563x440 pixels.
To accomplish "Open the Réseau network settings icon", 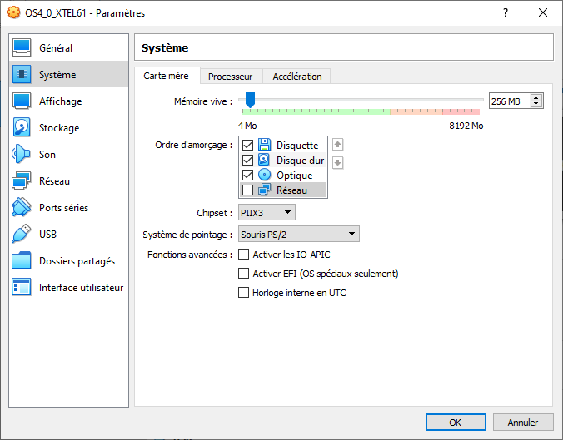I will [x=22, y=181].
